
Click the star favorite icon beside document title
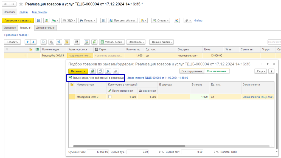(x=21, y=4)
